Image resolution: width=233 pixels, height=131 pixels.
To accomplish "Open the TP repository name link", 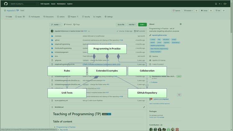I will 17,11.
